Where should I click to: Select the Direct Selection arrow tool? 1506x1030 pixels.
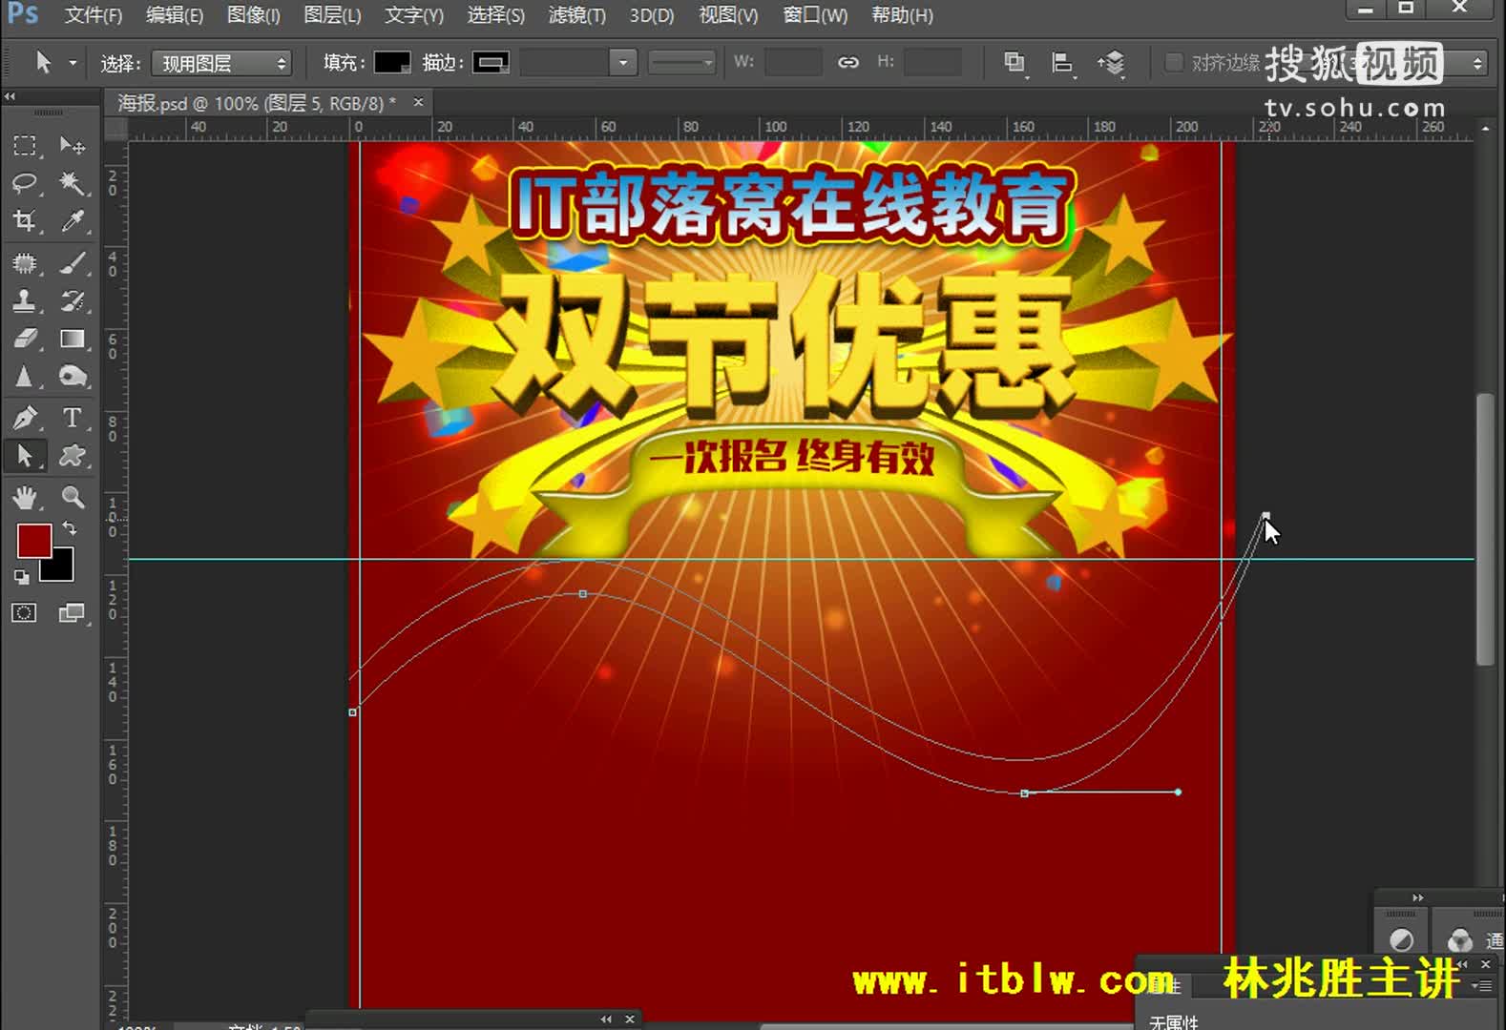tap(25, 456)
